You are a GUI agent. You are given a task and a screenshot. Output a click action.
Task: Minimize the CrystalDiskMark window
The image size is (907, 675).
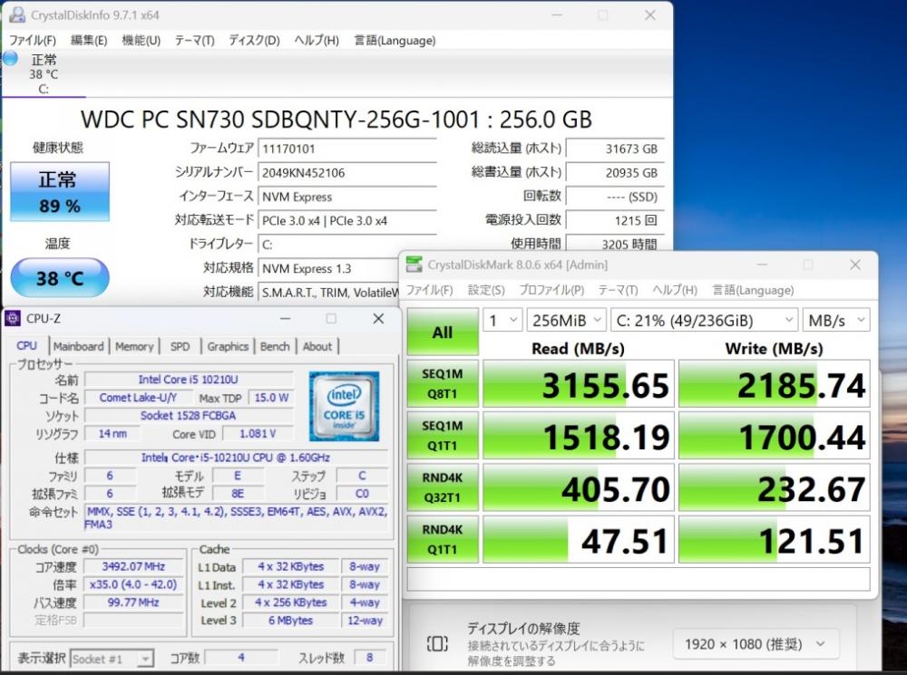pos(762,265)
